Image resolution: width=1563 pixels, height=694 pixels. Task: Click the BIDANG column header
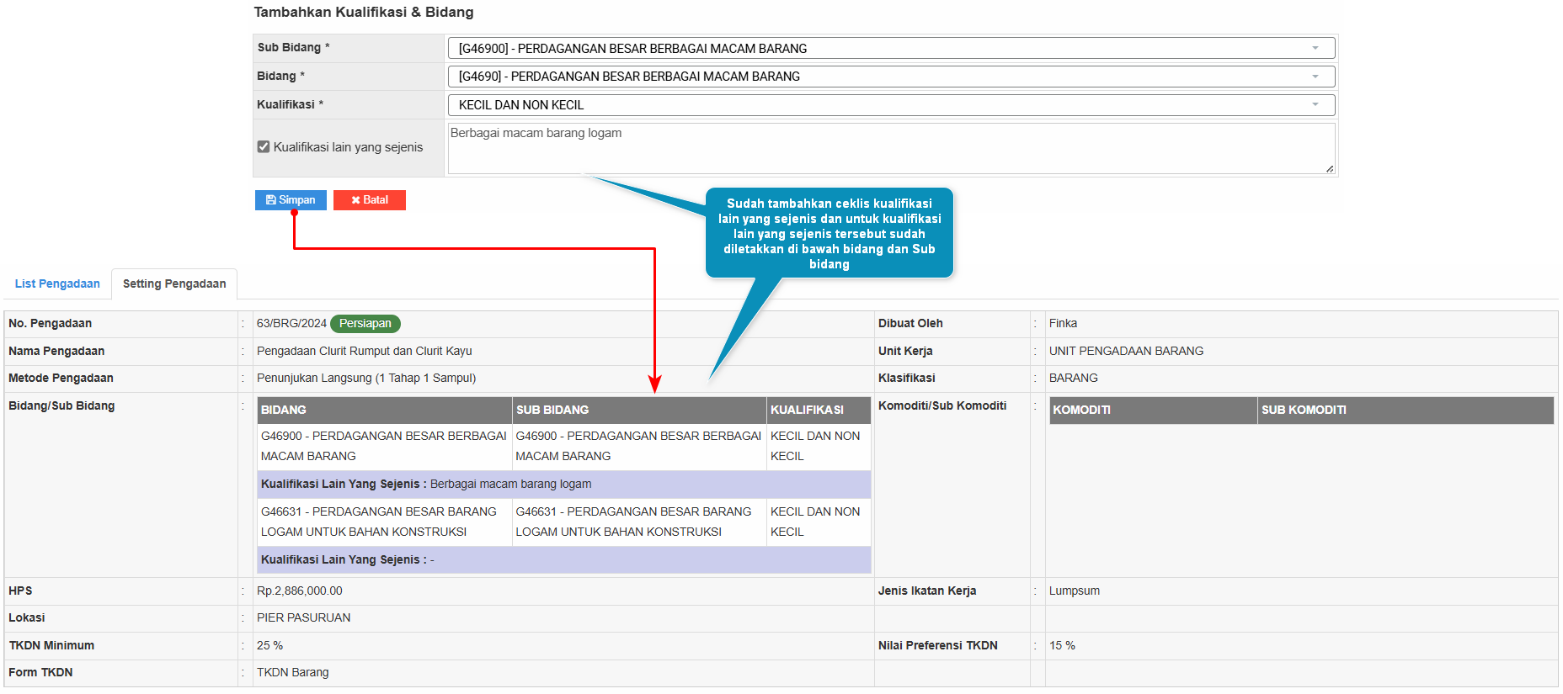click(384, 411)
